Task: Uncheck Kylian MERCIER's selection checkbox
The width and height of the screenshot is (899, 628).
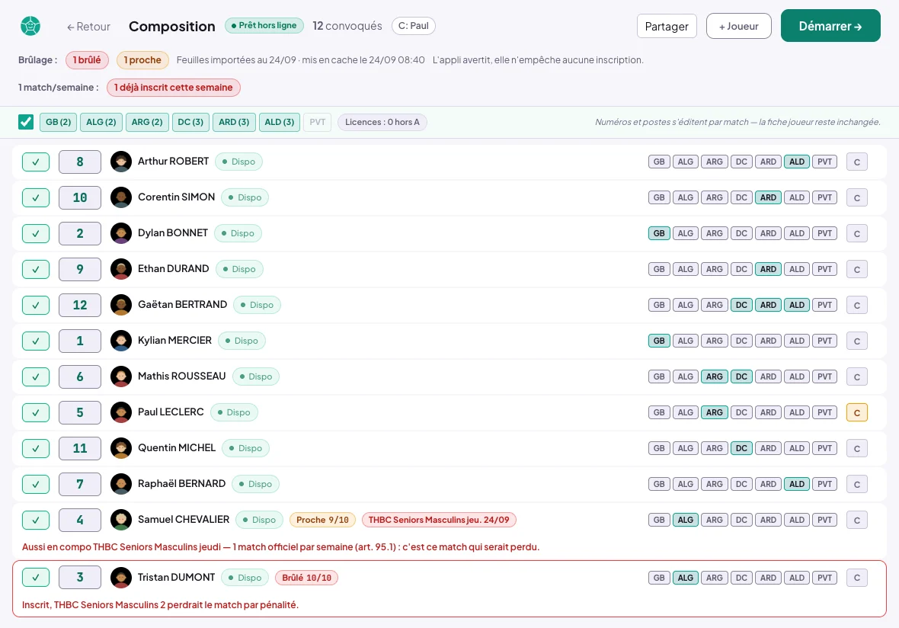Action: click(x=36, y=341)
